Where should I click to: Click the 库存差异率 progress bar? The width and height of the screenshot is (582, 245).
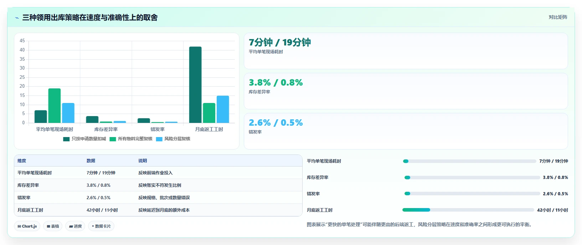pos(472,178)
